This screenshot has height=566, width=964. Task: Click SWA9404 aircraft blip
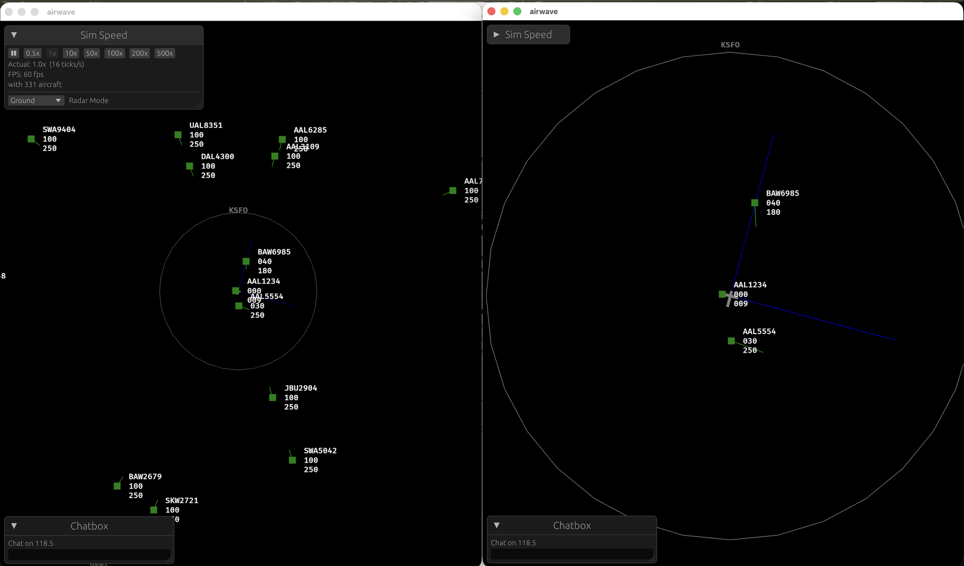click(31, 139)
